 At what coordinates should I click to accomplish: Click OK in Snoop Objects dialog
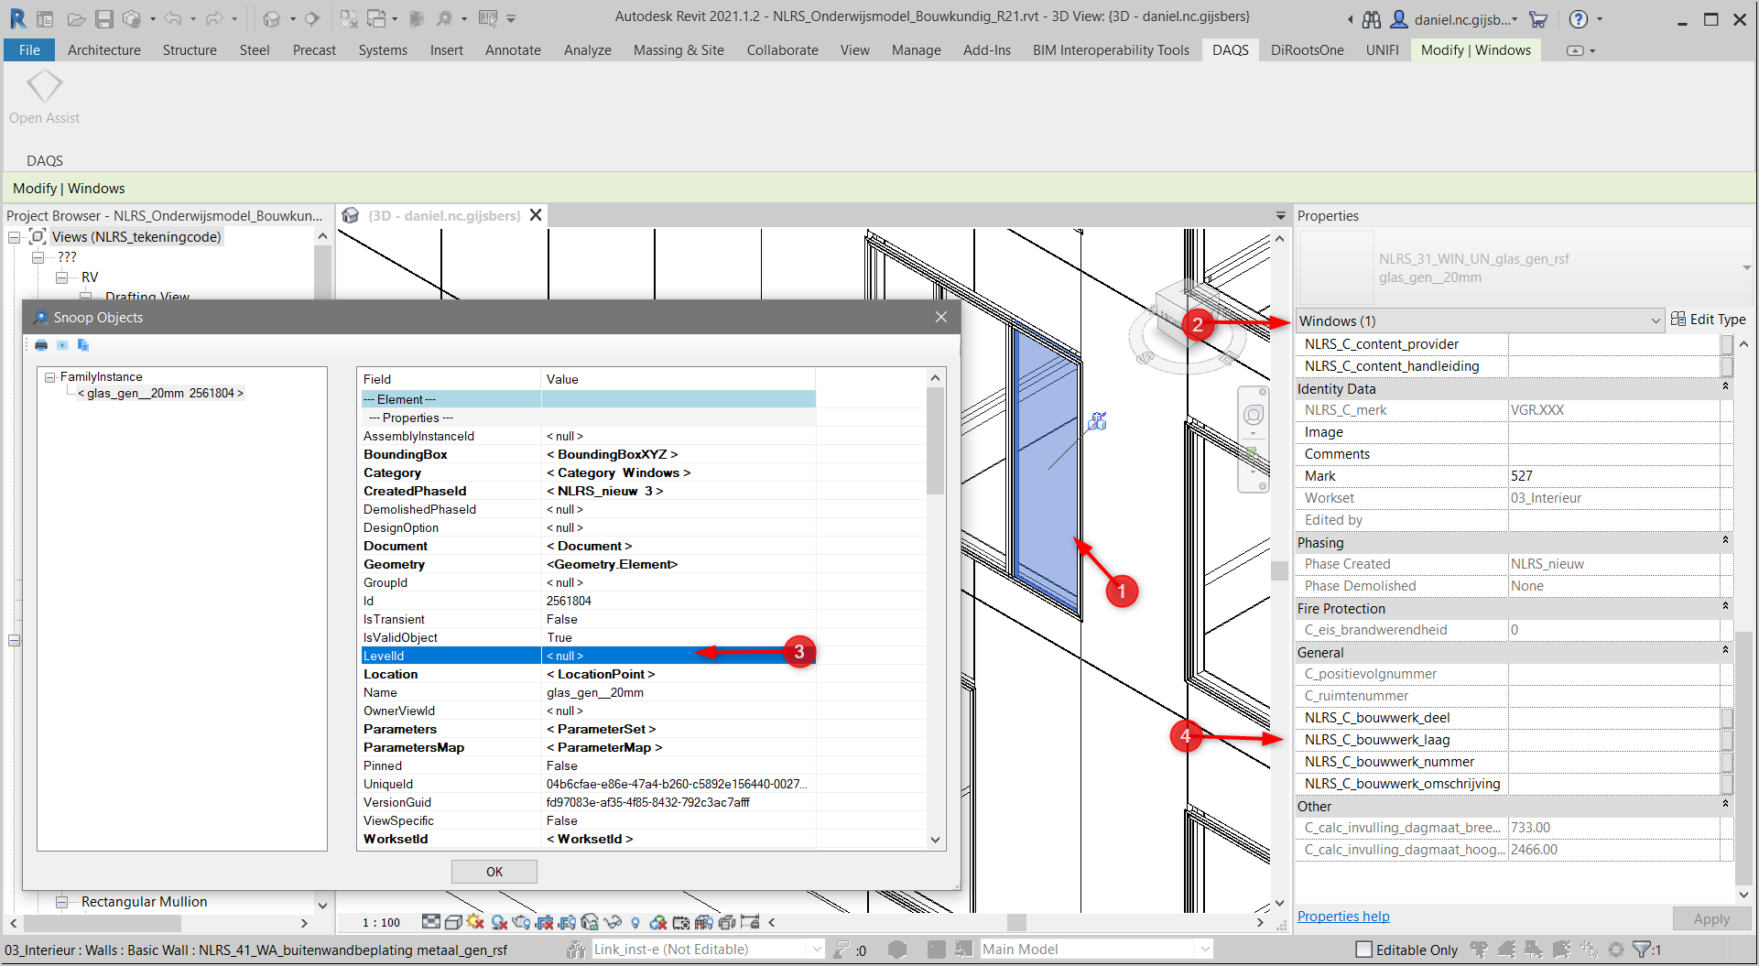pyautogui.click(x=494, y=872)
